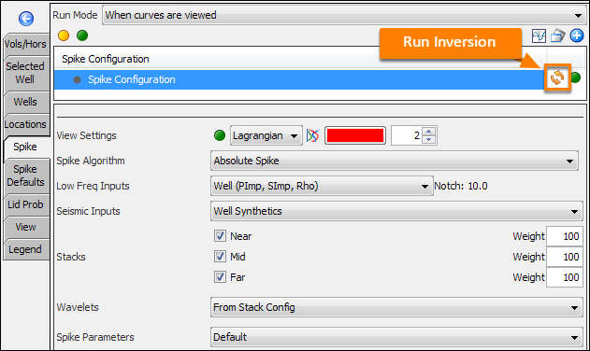Screen dimensions: 590x351
Task: Switch to the Locations tab
Action: 26,124
